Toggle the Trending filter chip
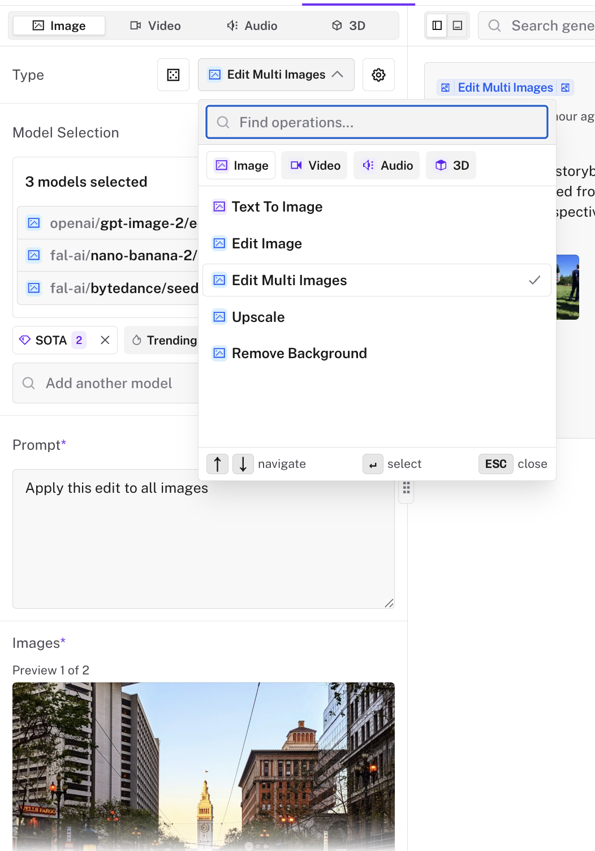This screenshot has height=851, width=595. tap(162, 340)
